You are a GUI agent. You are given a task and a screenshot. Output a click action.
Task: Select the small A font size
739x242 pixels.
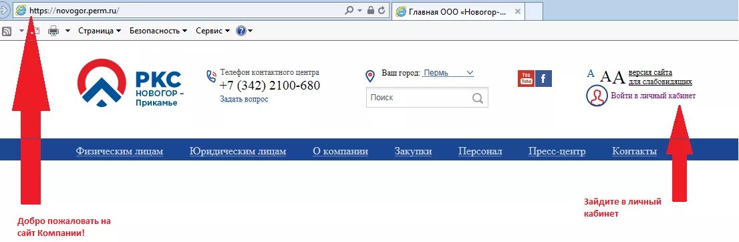591,74
